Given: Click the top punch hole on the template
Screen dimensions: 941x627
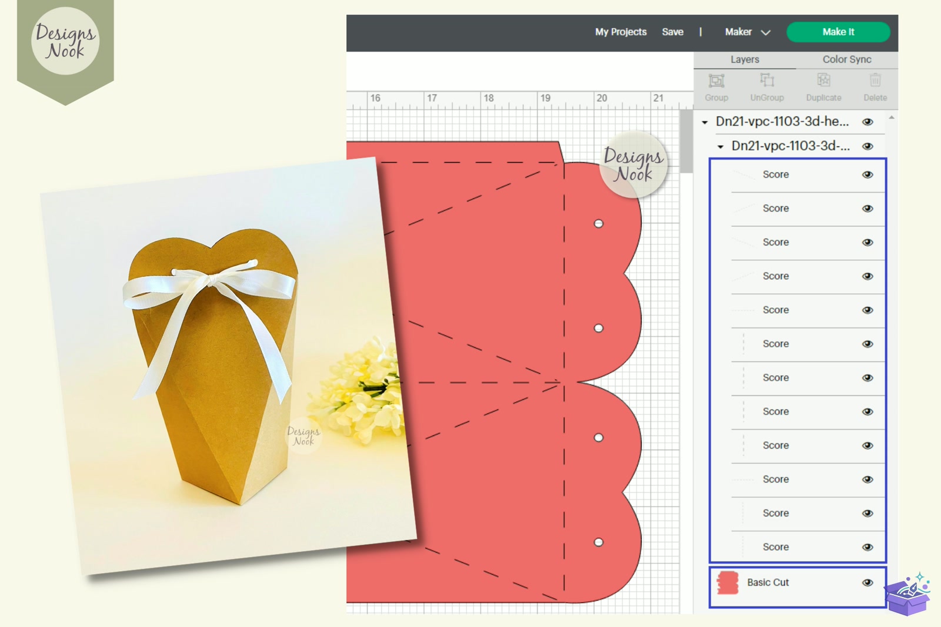Looking at the screenshot, I should tap(599, 223).
